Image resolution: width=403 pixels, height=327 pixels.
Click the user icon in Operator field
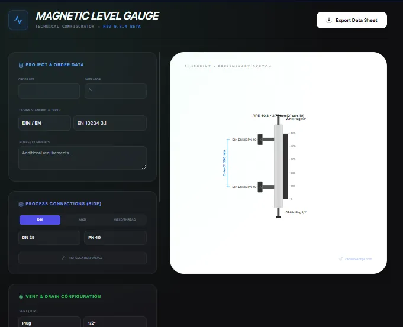point(90,89)
